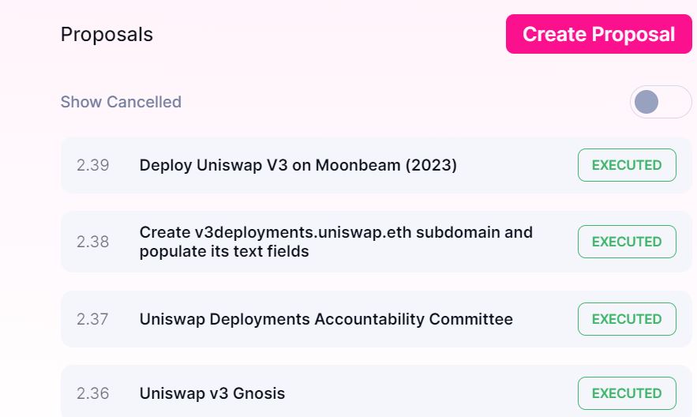The image size is (697, 417).
Task: Click the EXECUTED badge on proposal 2.36
Action: [627, 393]
